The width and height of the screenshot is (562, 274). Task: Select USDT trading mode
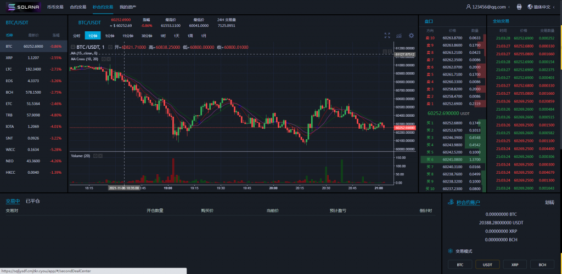click(487, 265)
